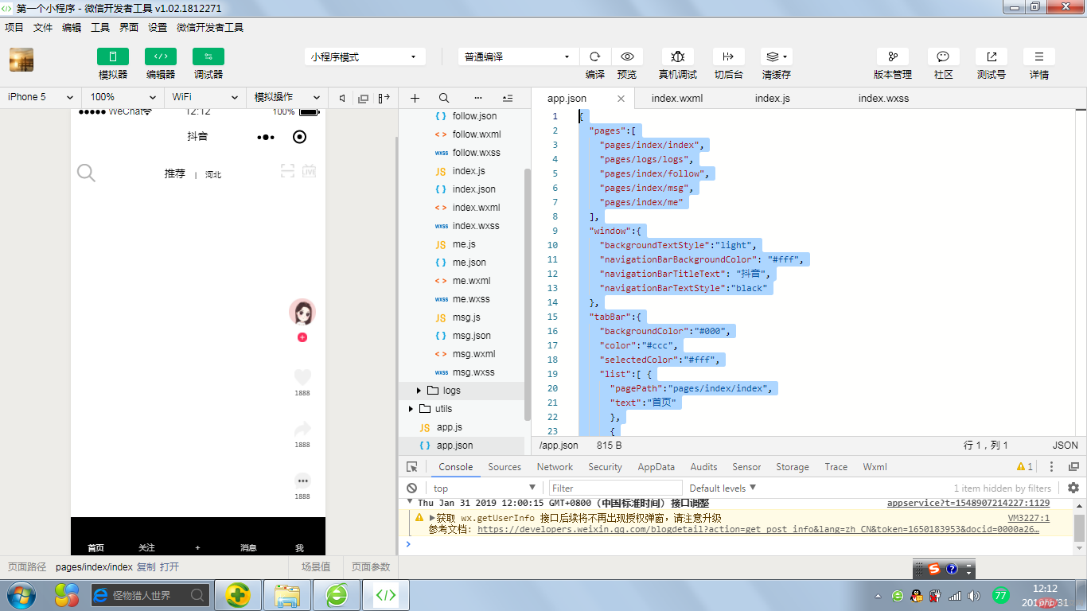Image resolution: width=1087 pixels, height=611 pixels.
Task: Click the 复制 copy page path button
Action: (146, 567)
